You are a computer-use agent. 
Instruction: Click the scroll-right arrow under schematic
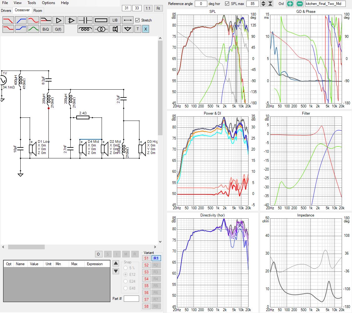click(155, 247)
